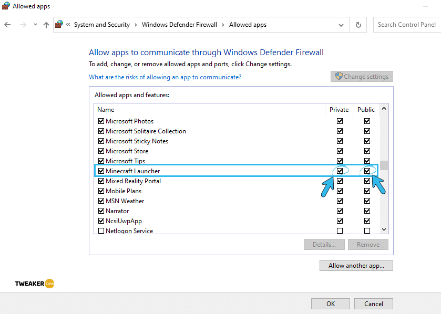
Task: Enable Netlogon Service Private checkbox
Action: point(340,231)
